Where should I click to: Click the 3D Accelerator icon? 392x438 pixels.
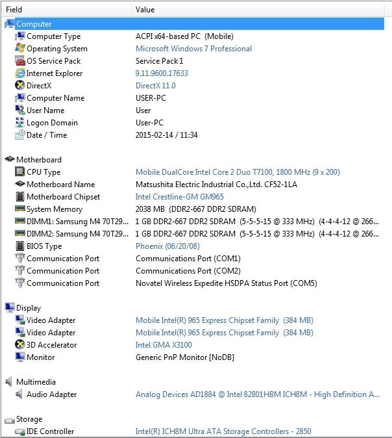[x=20, y=344]
